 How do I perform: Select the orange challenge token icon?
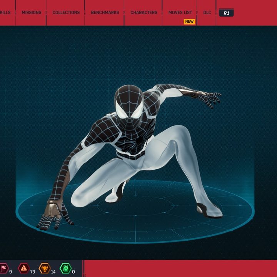click(45, 268)
